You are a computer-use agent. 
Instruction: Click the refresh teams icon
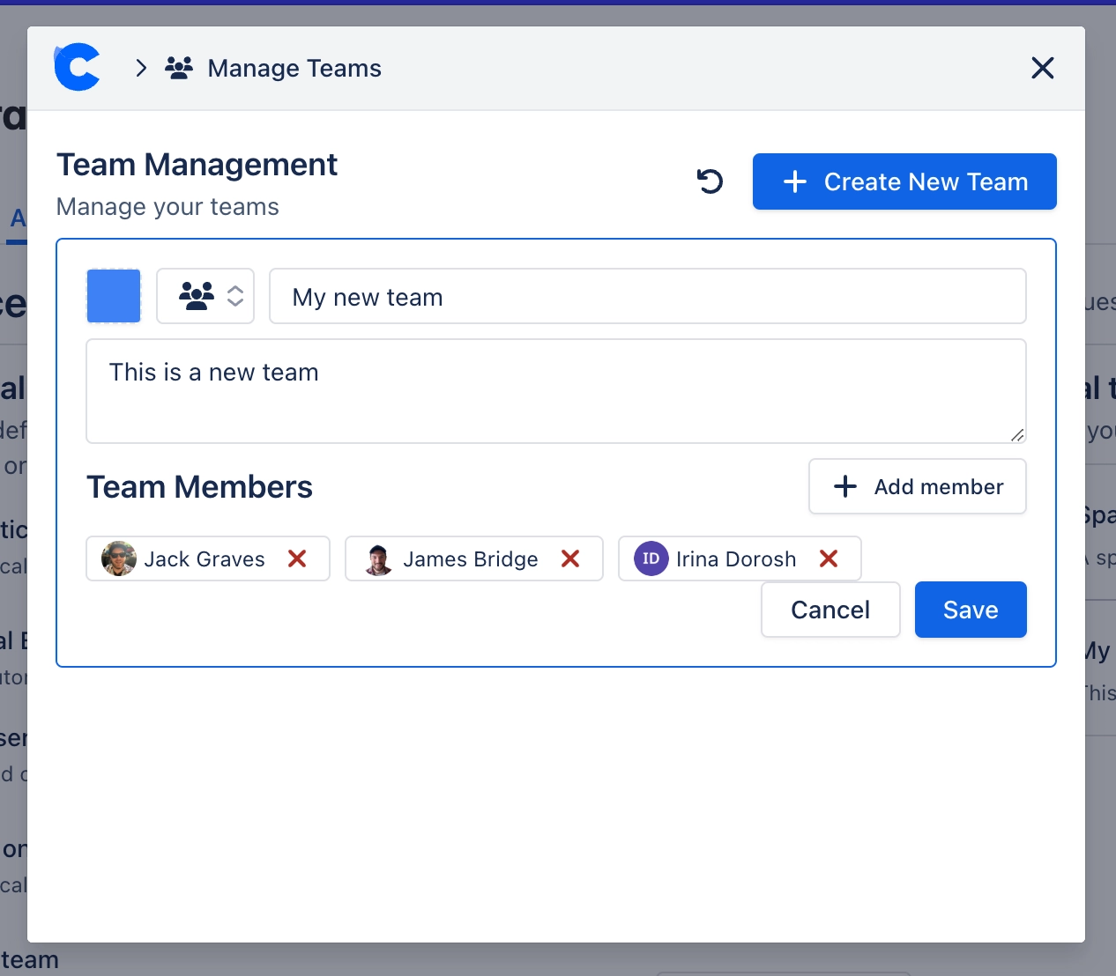coord(710,181)
